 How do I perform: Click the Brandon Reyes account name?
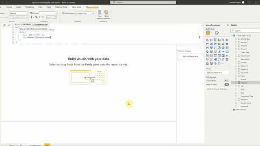235,2
